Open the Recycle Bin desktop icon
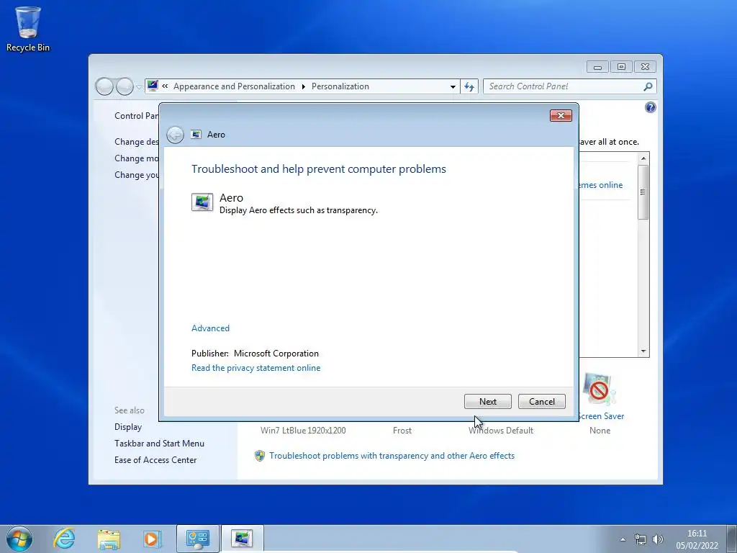 coord(28,29)
